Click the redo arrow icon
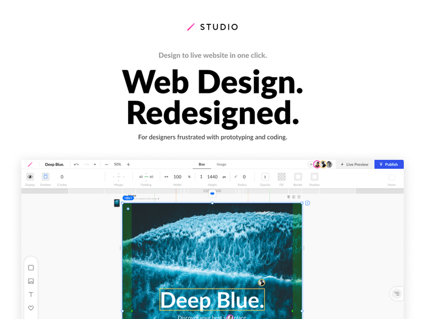Image resolution: width=425 pixels, height=319 pixels. pyautogui.click(x=86, y=165)
